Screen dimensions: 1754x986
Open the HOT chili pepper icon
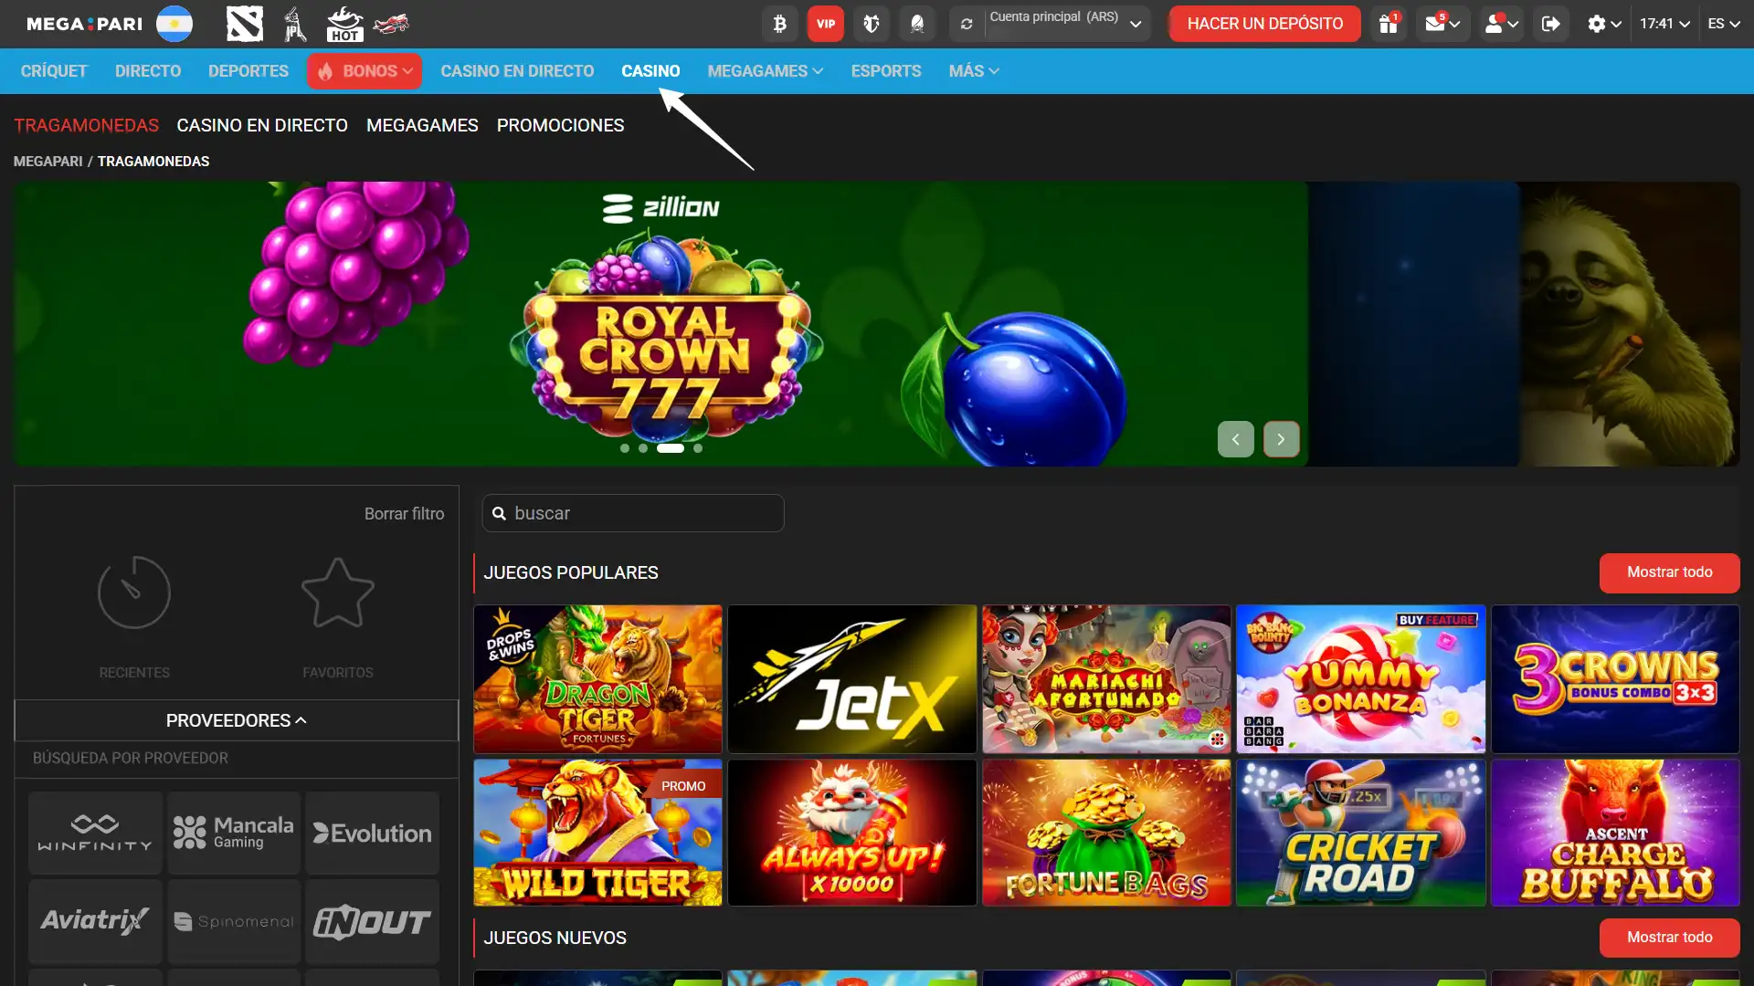pyautogui.click(x=344, y=24)
